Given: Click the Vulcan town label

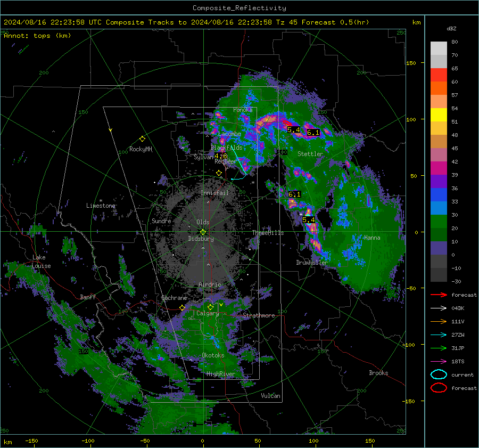Looking at the screenshot, I should (x=271, y=396).
